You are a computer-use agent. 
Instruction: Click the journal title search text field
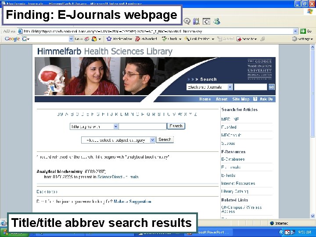click(x=143, y=126)
